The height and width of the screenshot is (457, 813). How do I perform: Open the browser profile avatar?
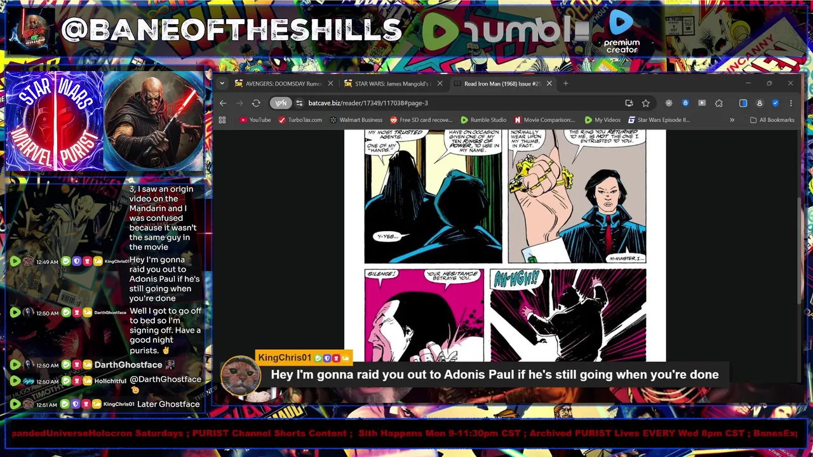760,103
